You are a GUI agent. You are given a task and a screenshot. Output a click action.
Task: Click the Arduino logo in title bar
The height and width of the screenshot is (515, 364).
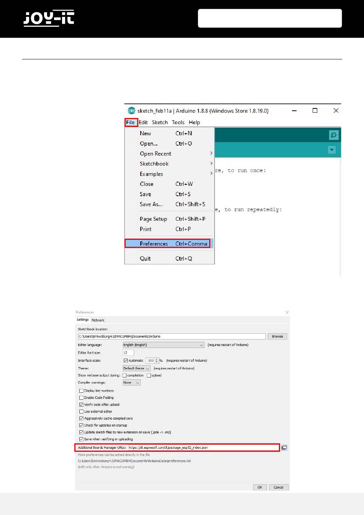click(x=131, y=111)
